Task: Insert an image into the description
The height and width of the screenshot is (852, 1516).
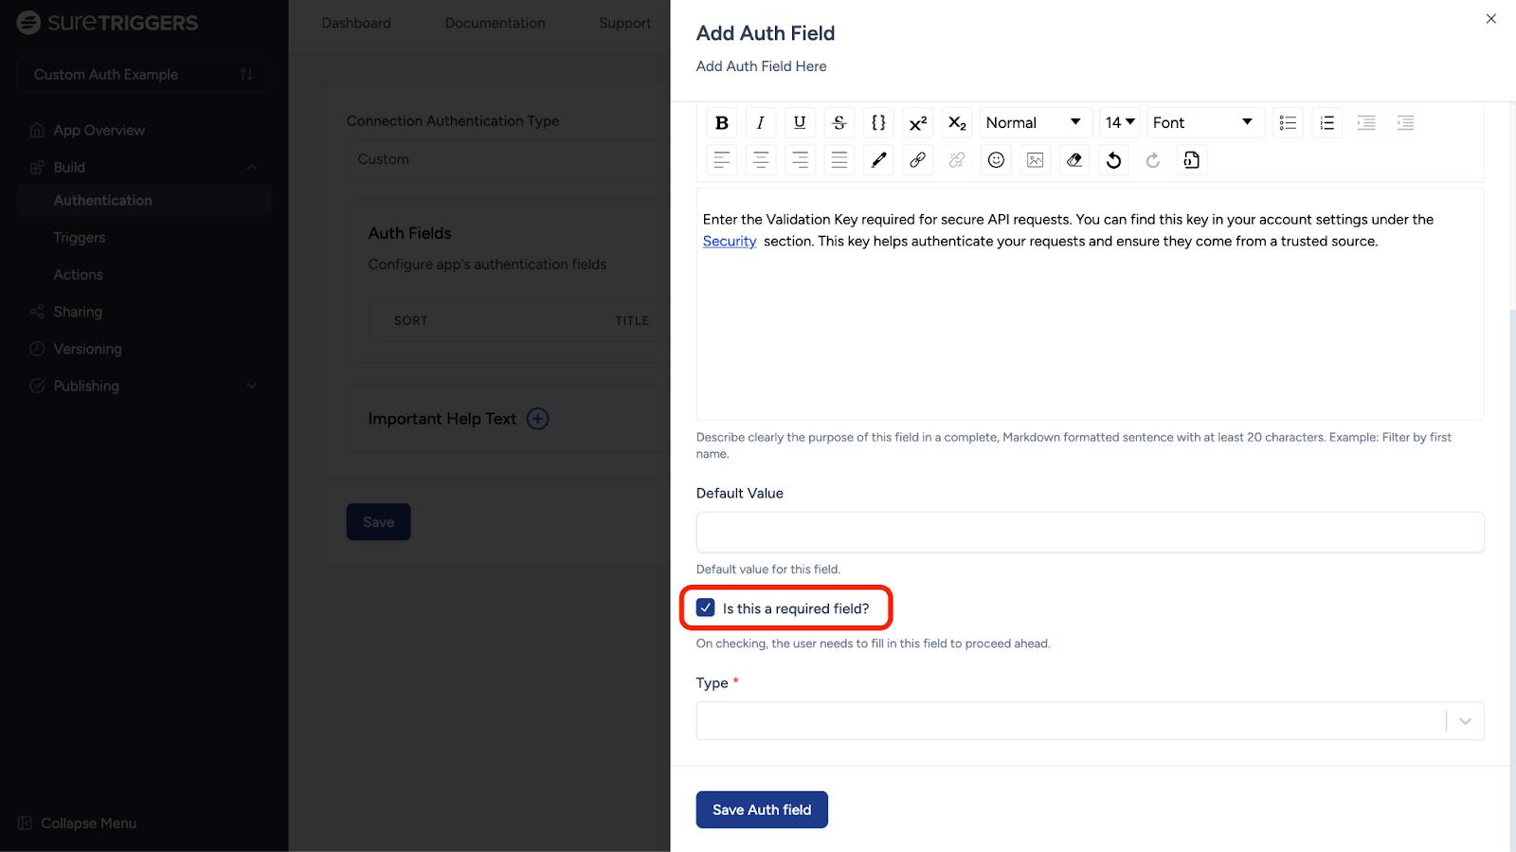Action: tap(1035, 160)
